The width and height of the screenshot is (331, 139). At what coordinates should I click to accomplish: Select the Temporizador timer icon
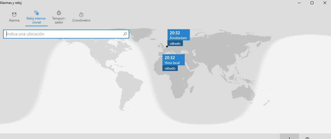click(59, 13)
